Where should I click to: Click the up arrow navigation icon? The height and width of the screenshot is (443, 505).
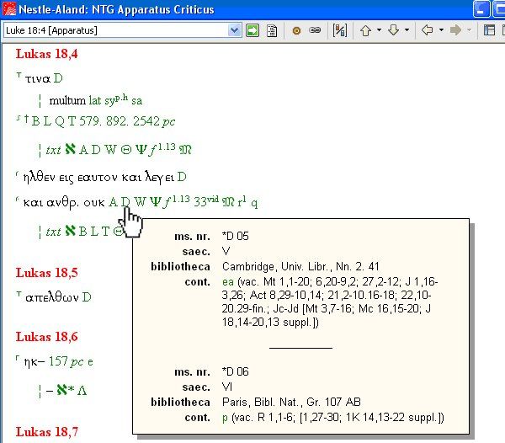pos(366,30)
